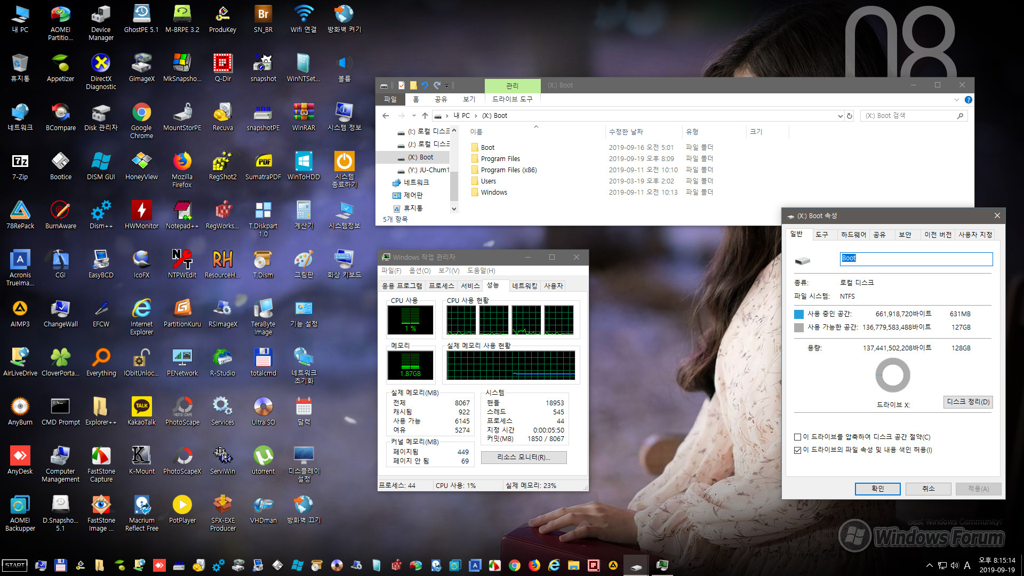Screen dimensions: 1024x576
Task: Show hidden tray icons chevron
Action: coord(930,565)
